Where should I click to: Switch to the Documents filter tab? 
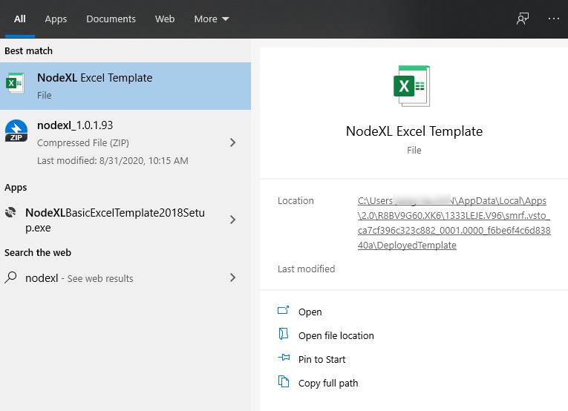111,19
